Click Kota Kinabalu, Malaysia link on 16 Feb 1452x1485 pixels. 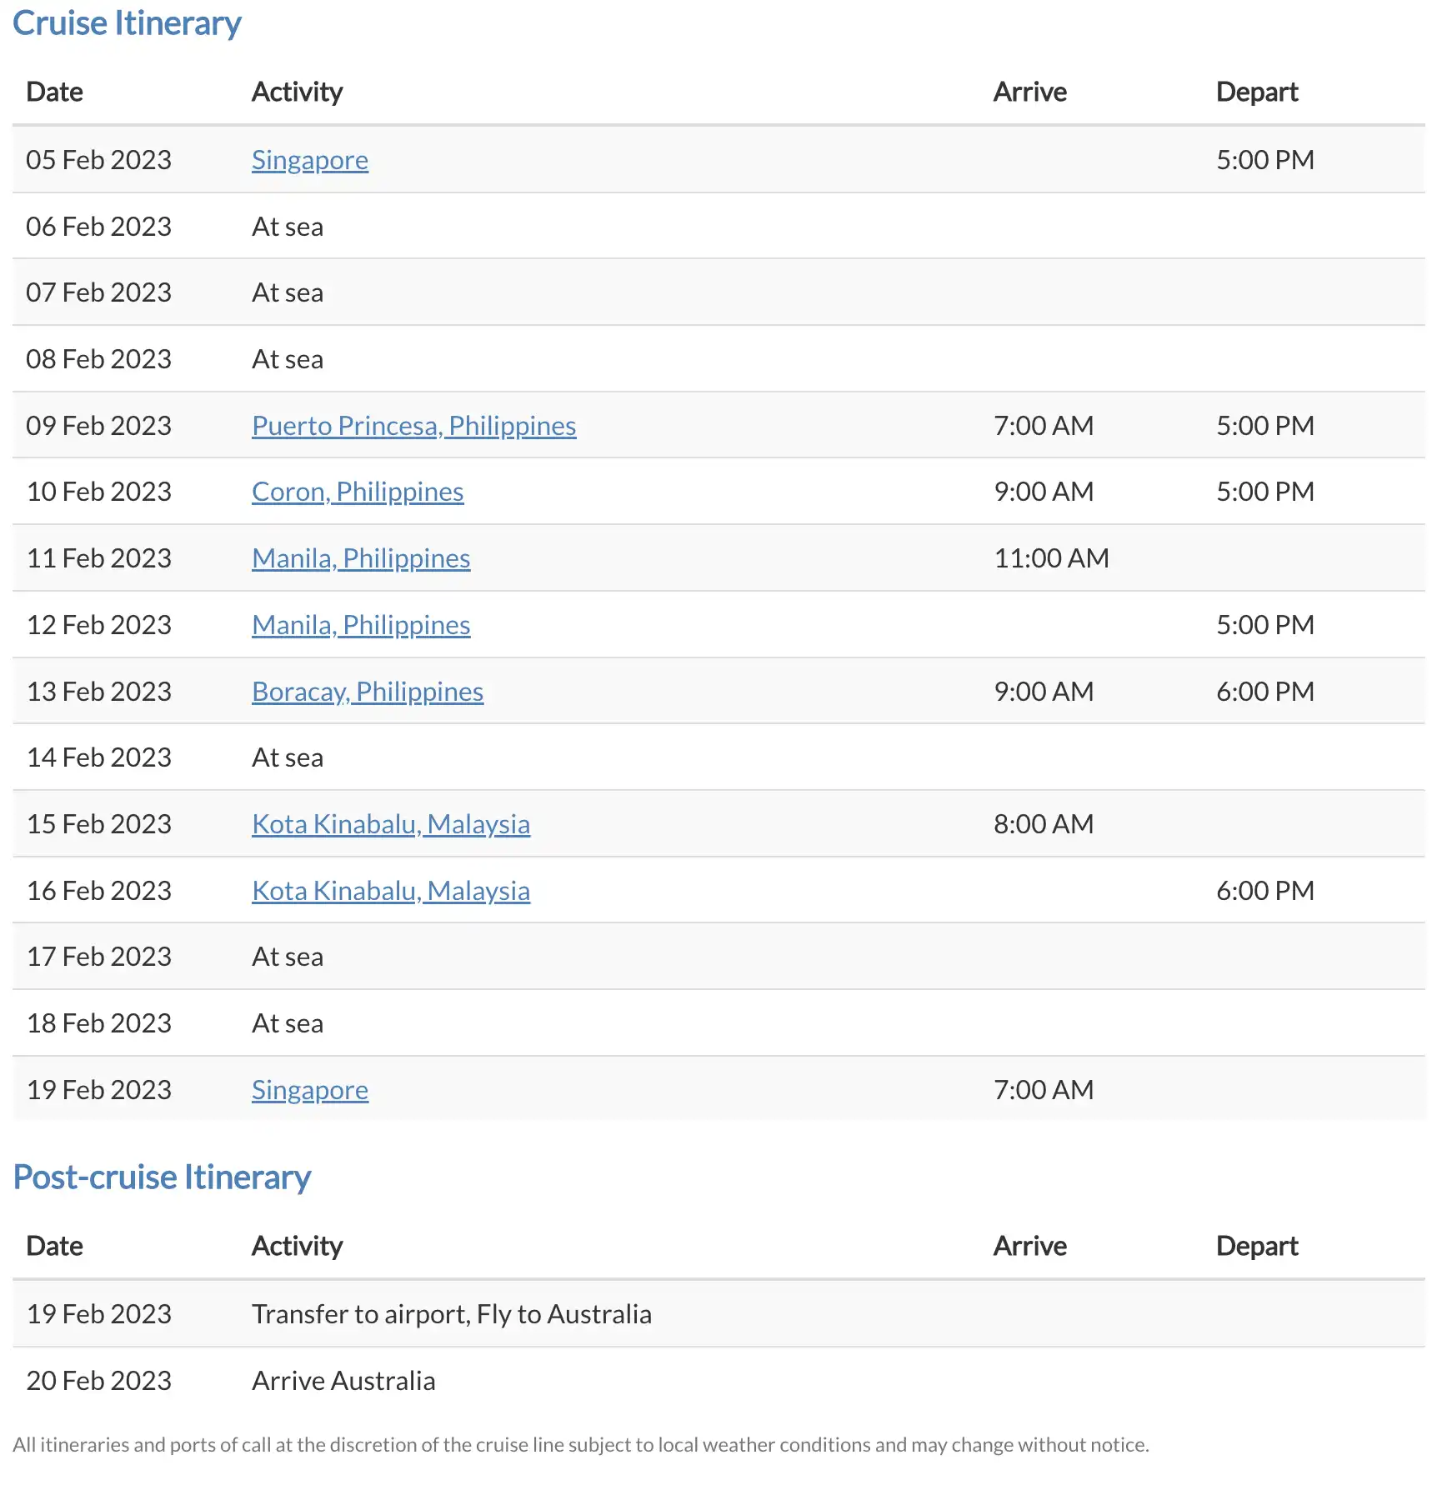390,891
